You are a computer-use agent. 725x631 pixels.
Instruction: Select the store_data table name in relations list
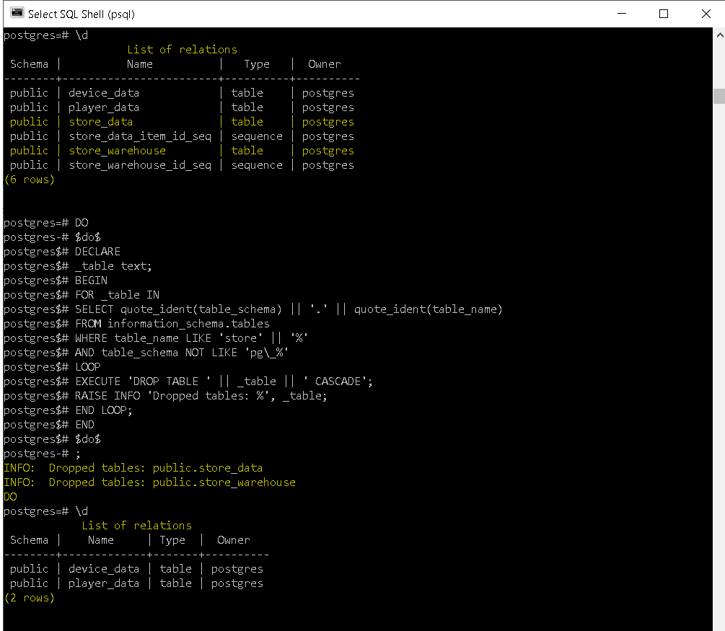point(100,121)
